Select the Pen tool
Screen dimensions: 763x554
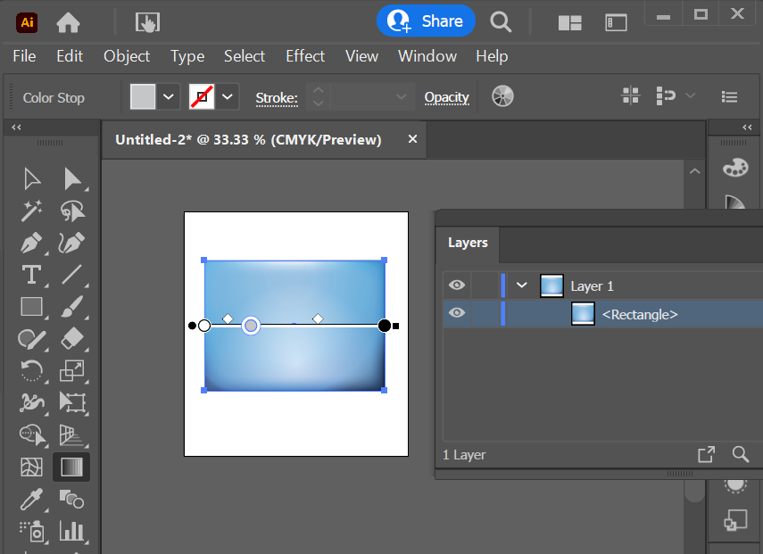[31, 243]
